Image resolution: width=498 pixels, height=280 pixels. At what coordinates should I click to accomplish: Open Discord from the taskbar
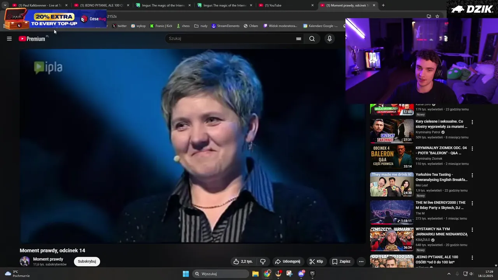click(x=301, y=274)
